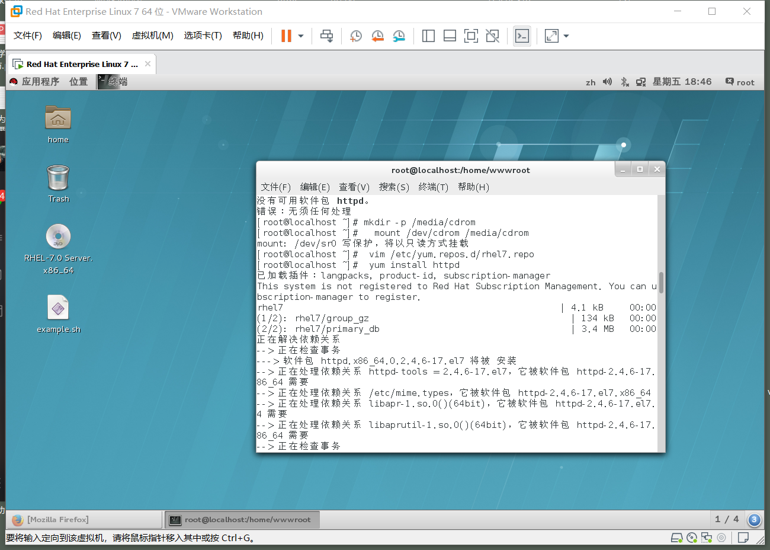Click the 终端 app button in top panel

click(113, 82)
